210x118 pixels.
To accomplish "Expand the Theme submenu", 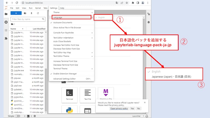I will click(72, 12).
